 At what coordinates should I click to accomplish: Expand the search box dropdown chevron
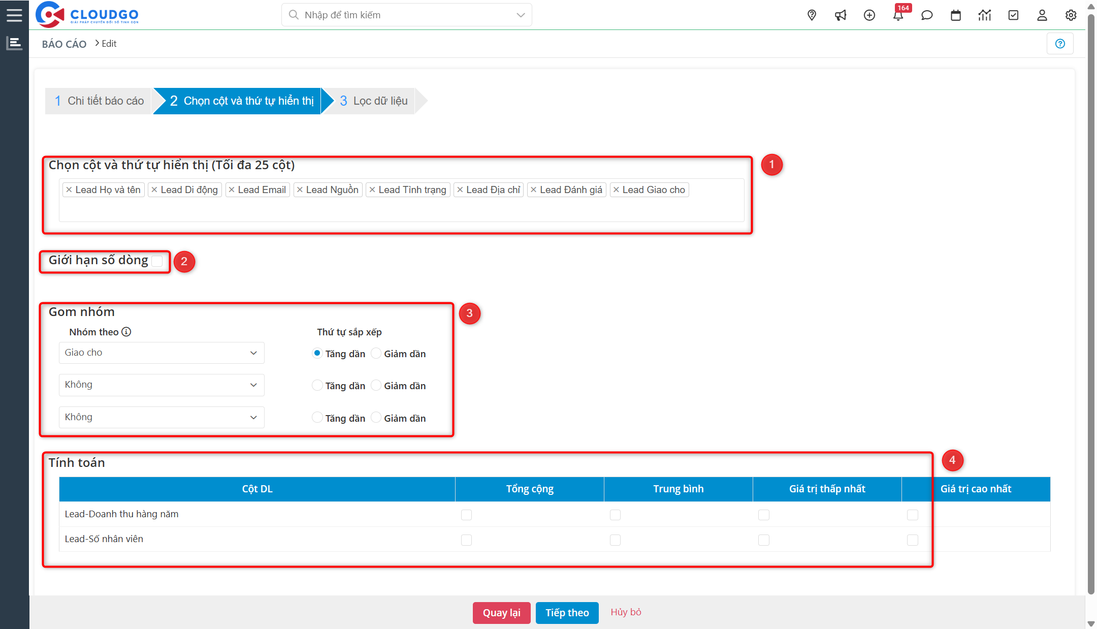(521, 15)
